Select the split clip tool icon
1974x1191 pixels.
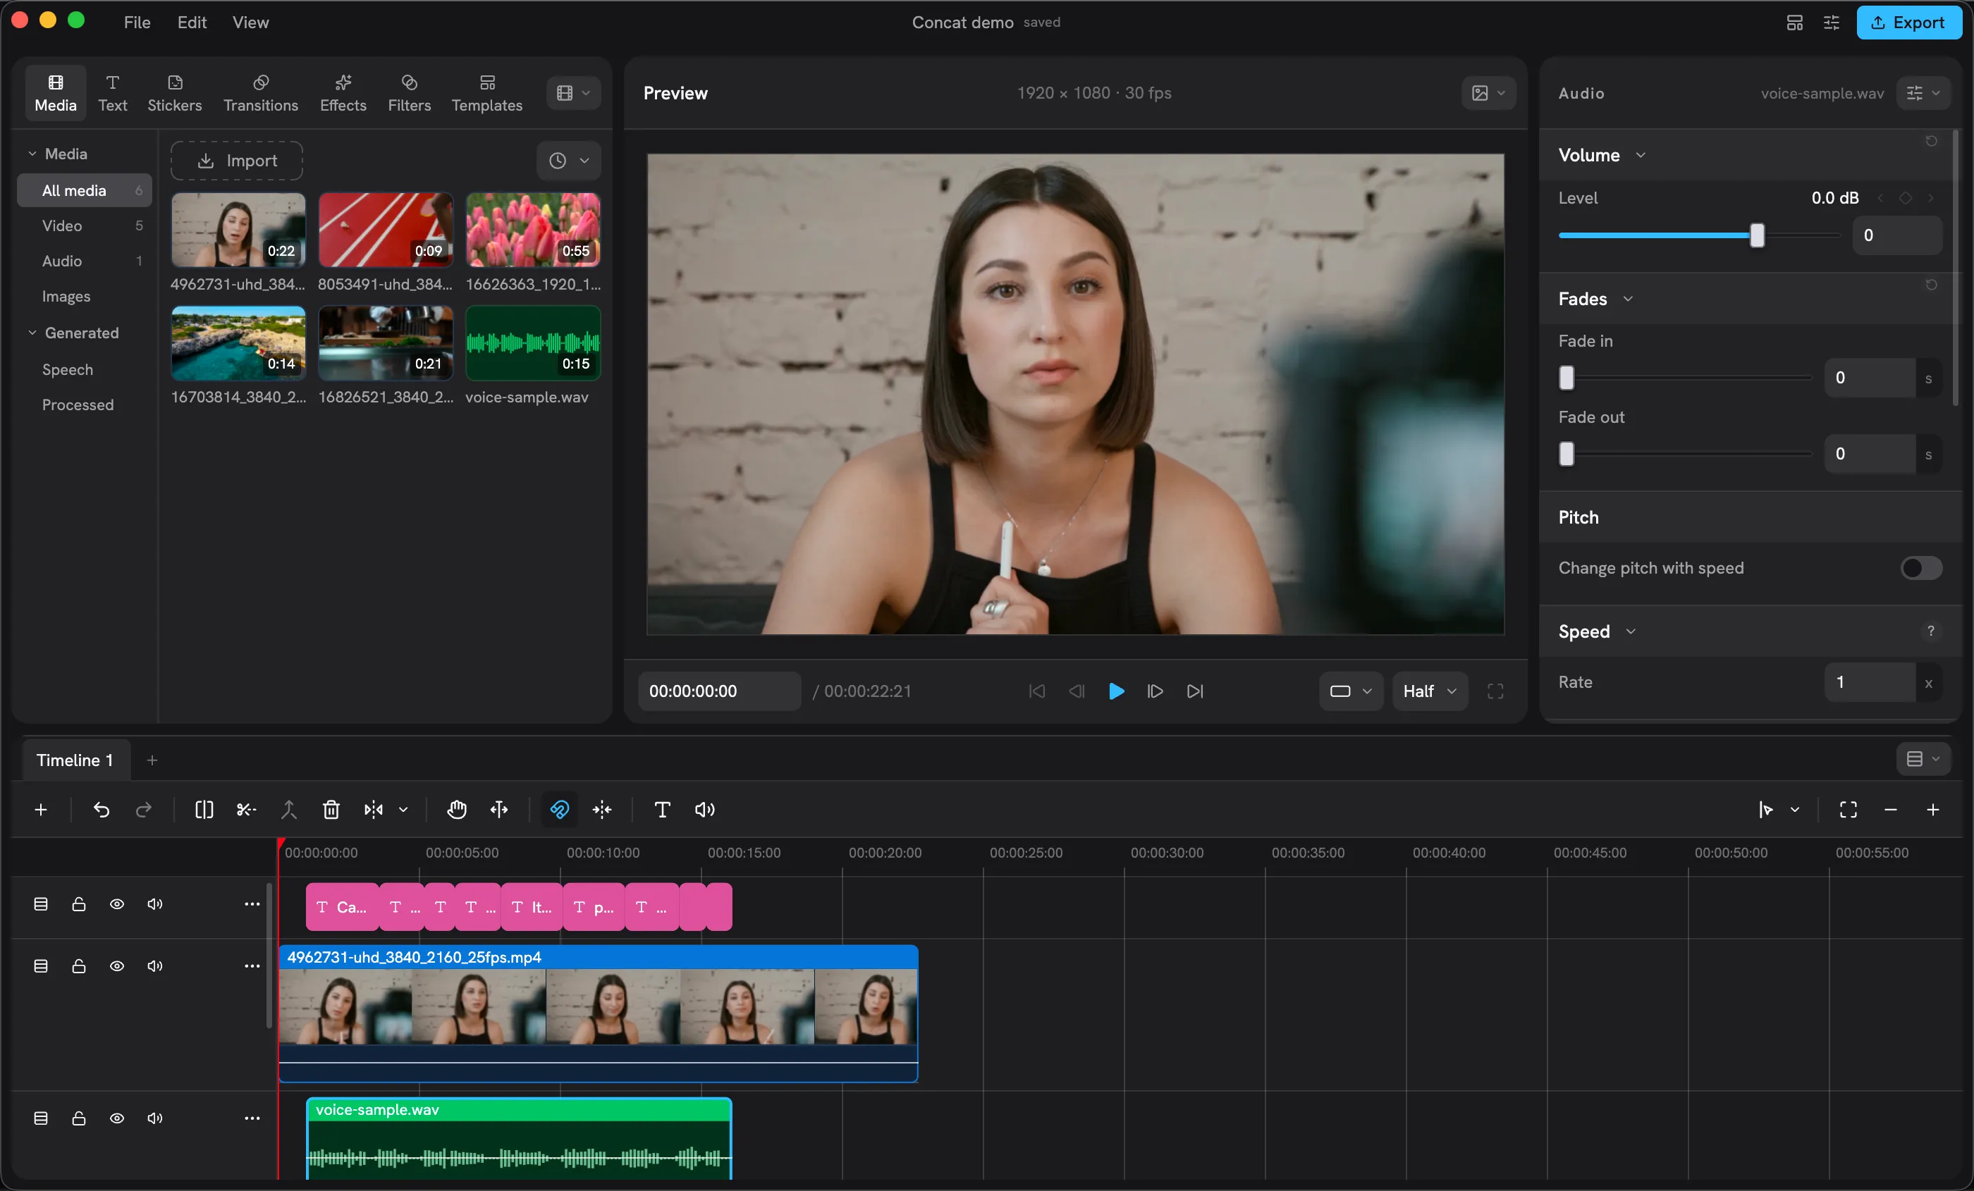coord(204,810)
